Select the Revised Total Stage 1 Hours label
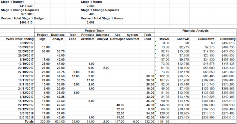The width and height of the screenshot is (237, 124). pos(102,18)
